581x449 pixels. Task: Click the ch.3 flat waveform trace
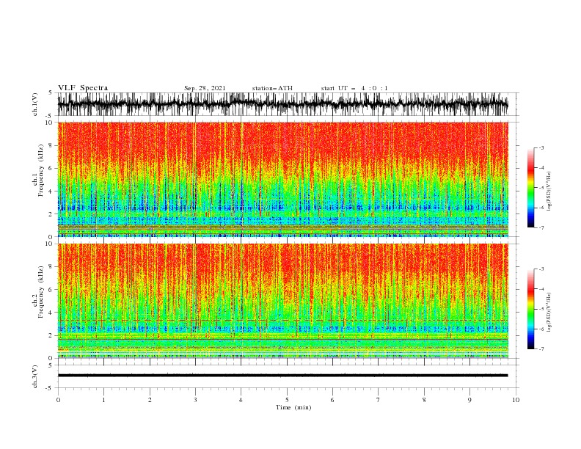tap(282, 376)
